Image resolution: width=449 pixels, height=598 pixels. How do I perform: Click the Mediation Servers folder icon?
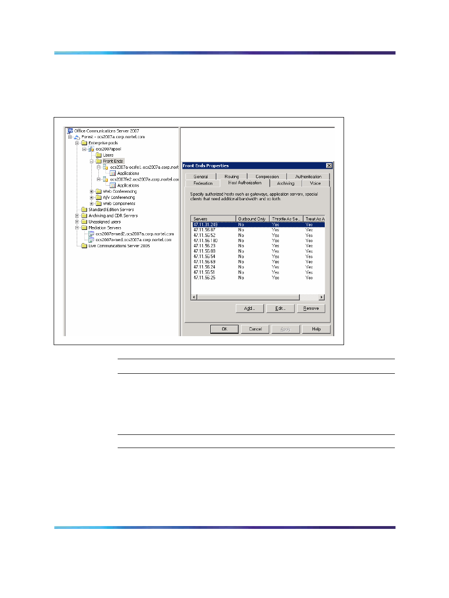point(84,228)
